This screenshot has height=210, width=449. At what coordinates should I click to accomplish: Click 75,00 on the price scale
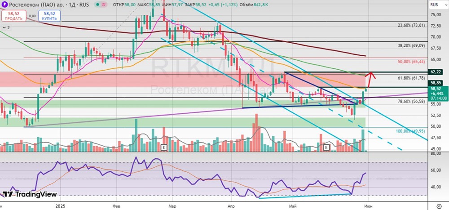point(435,15)
